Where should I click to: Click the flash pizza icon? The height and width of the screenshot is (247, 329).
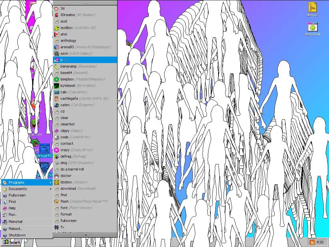[x=57, y=201]
